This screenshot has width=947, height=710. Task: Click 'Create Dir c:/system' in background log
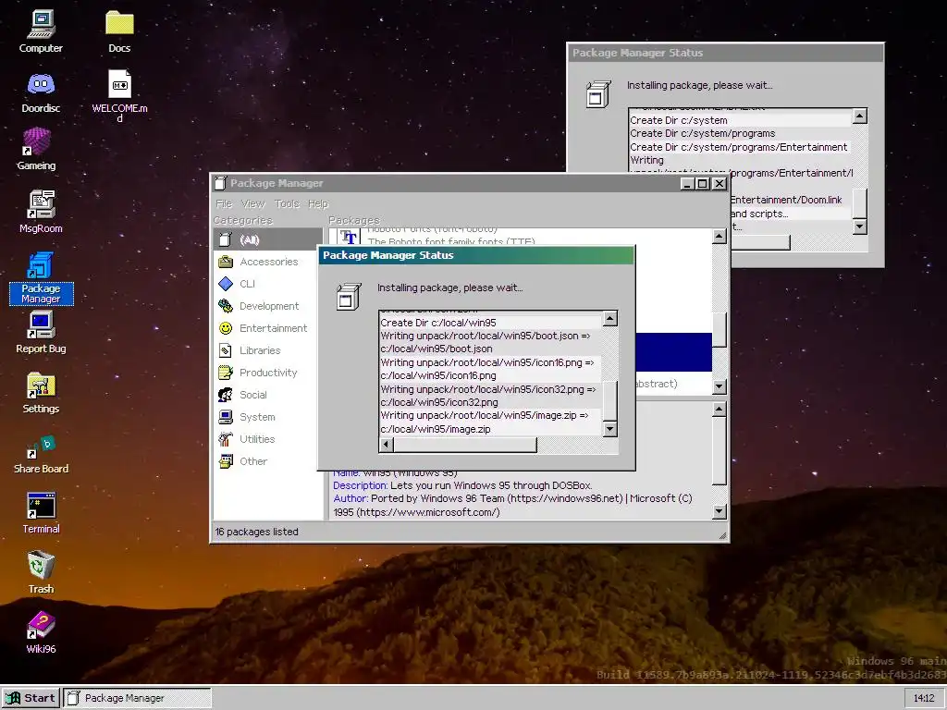tap(678, 120)
